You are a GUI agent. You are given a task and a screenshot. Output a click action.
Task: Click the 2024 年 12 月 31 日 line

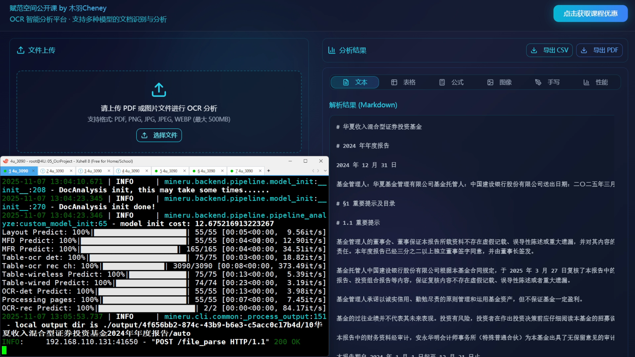pos(366,165)
